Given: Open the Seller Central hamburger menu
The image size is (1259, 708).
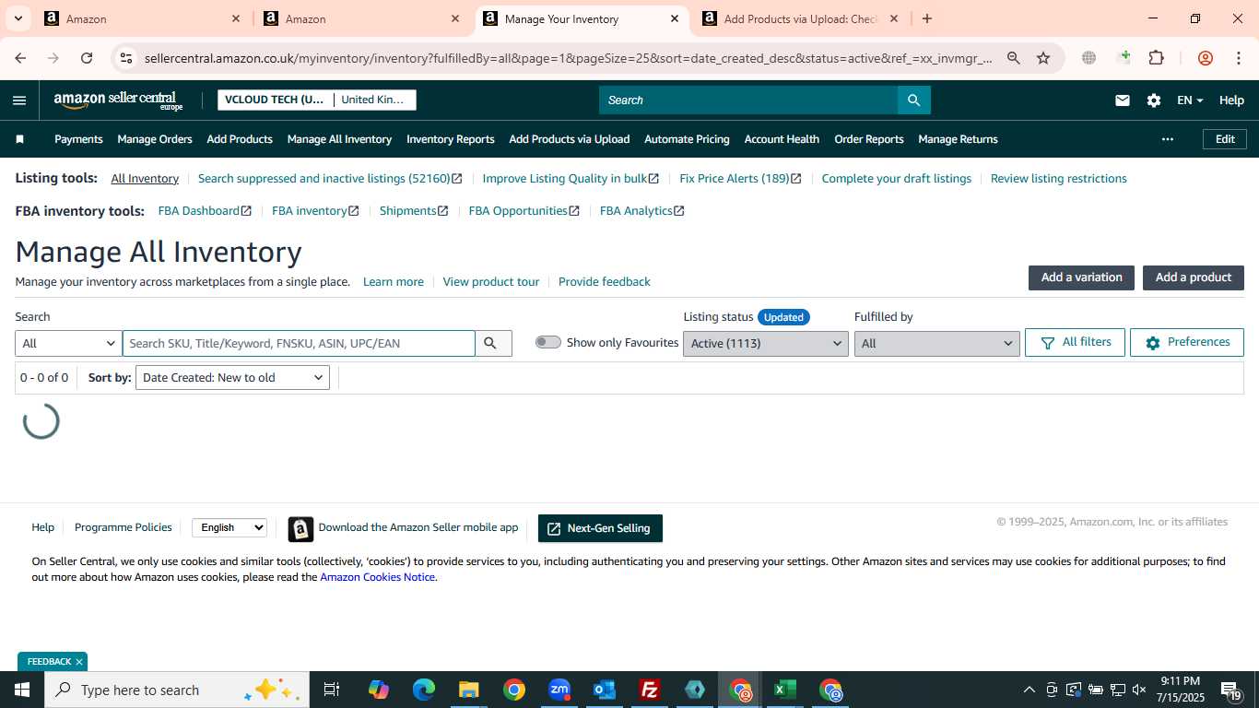Looking at the screenshot, I should pyautogui.click(x=19, y=100).
